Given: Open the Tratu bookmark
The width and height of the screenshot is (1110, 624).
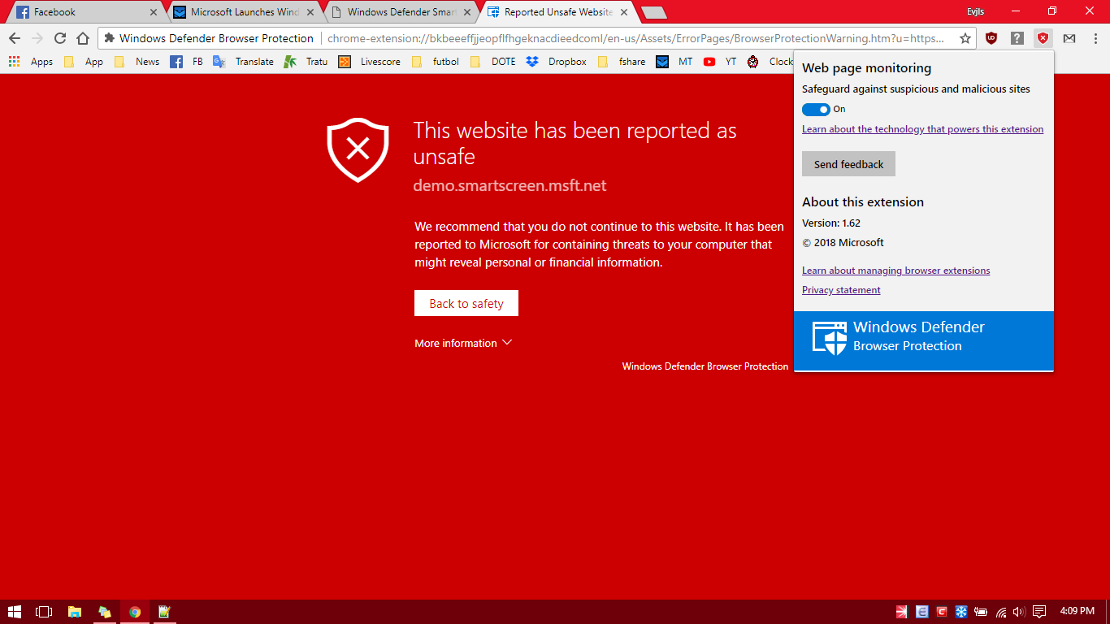Looking at the screenshot, I should tap(306, 62).
